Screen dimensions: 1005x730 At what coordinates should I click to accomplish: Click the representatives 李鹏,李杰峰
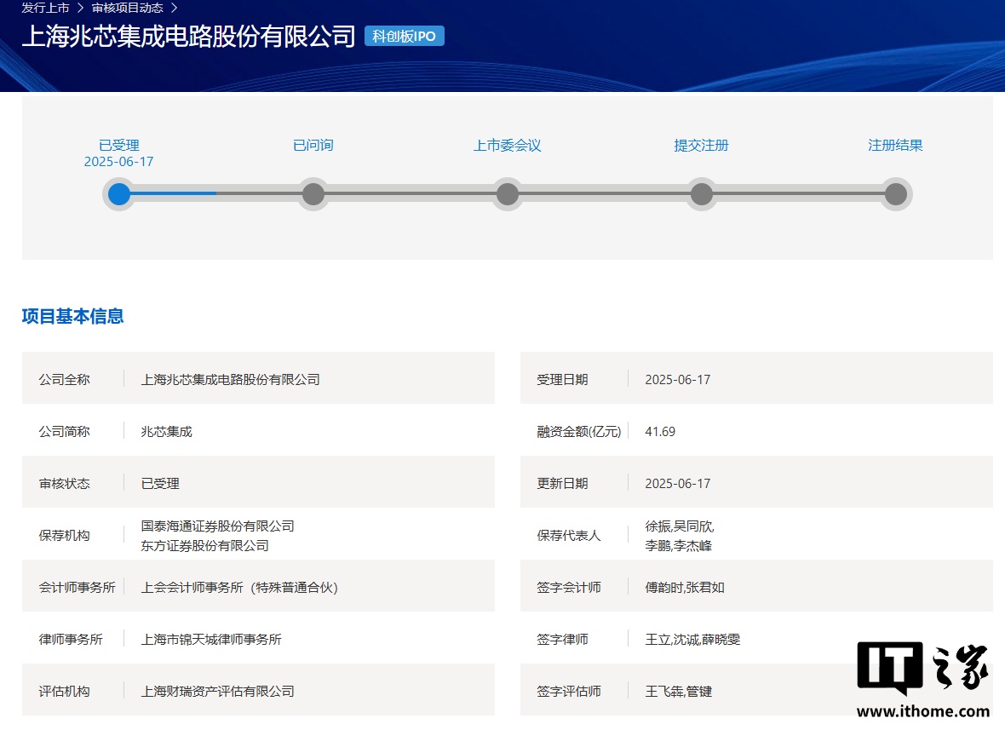point(678,545)
